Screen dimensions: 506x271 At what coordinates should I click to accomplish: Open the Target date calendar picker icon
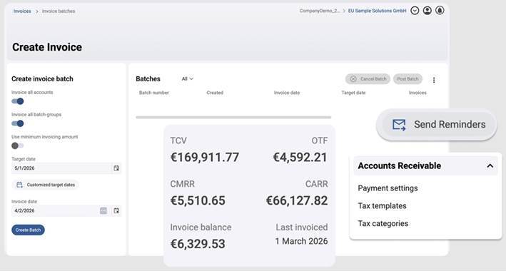point(116,168)
